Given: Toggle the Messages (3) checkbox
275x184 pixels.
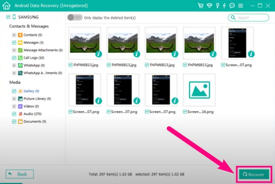Looking at the screenshot, I should coord(14,42).
